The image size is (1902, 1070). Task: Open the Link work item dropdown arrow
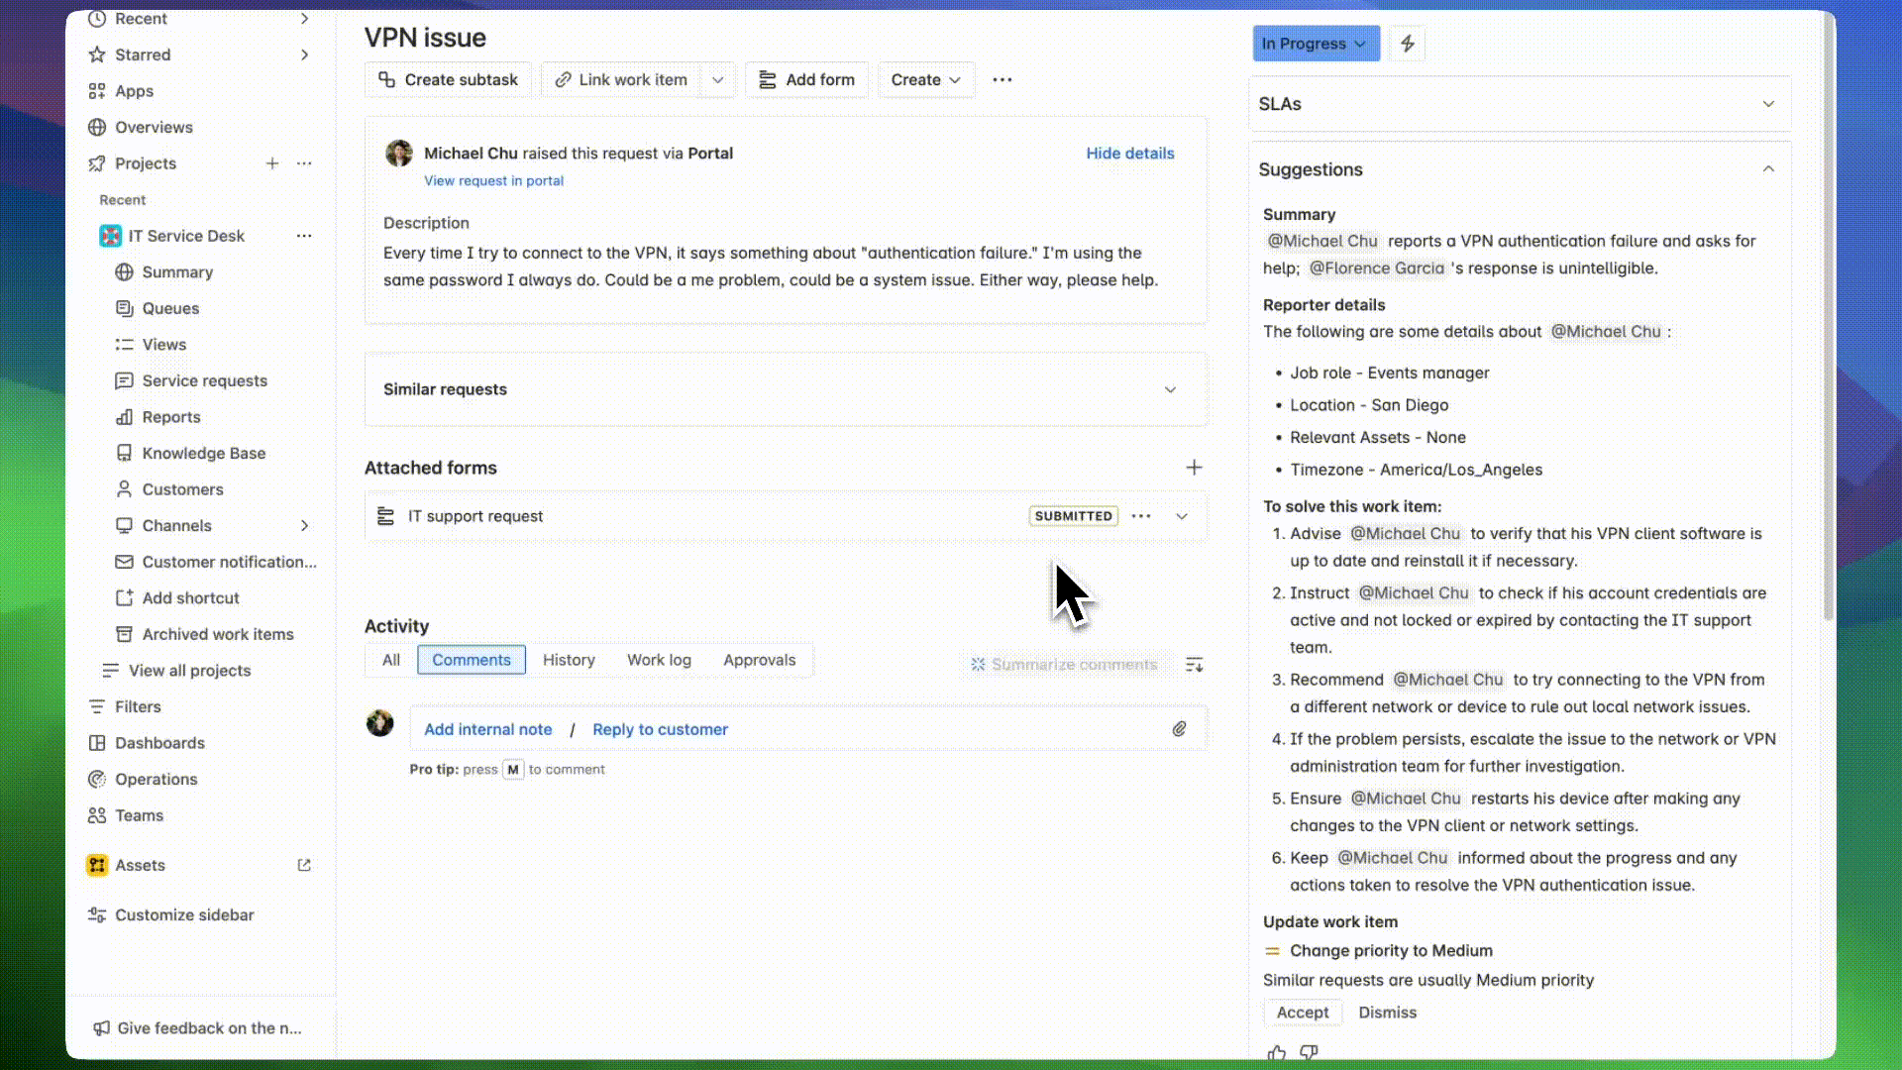(x=718, y=80)
